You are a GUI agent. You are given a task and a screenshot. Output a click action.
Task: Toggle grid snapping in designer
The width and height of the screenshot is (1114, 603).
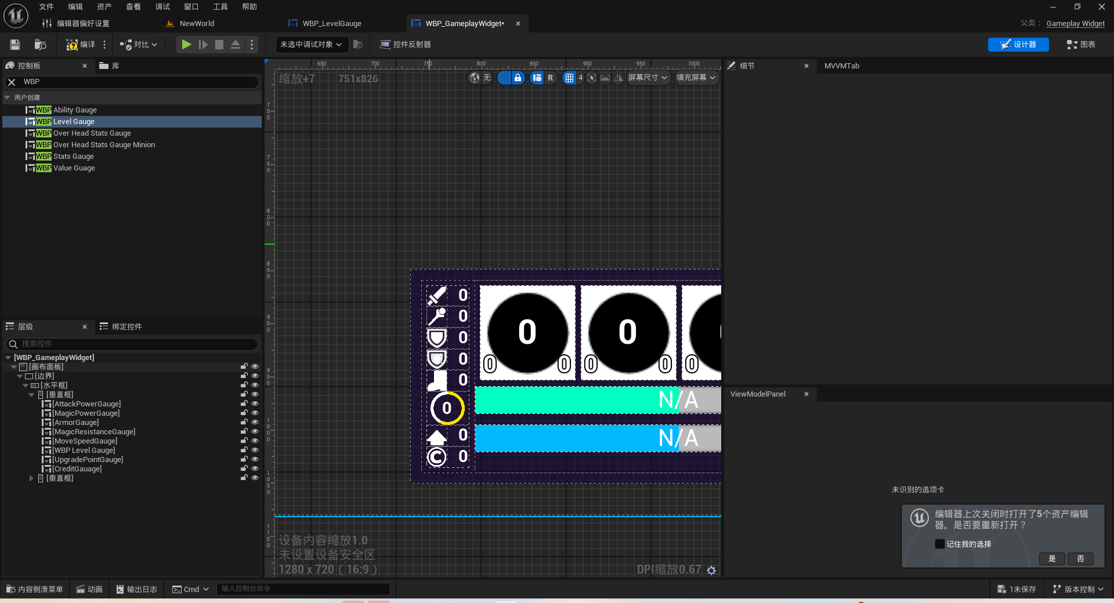point(569,78)
